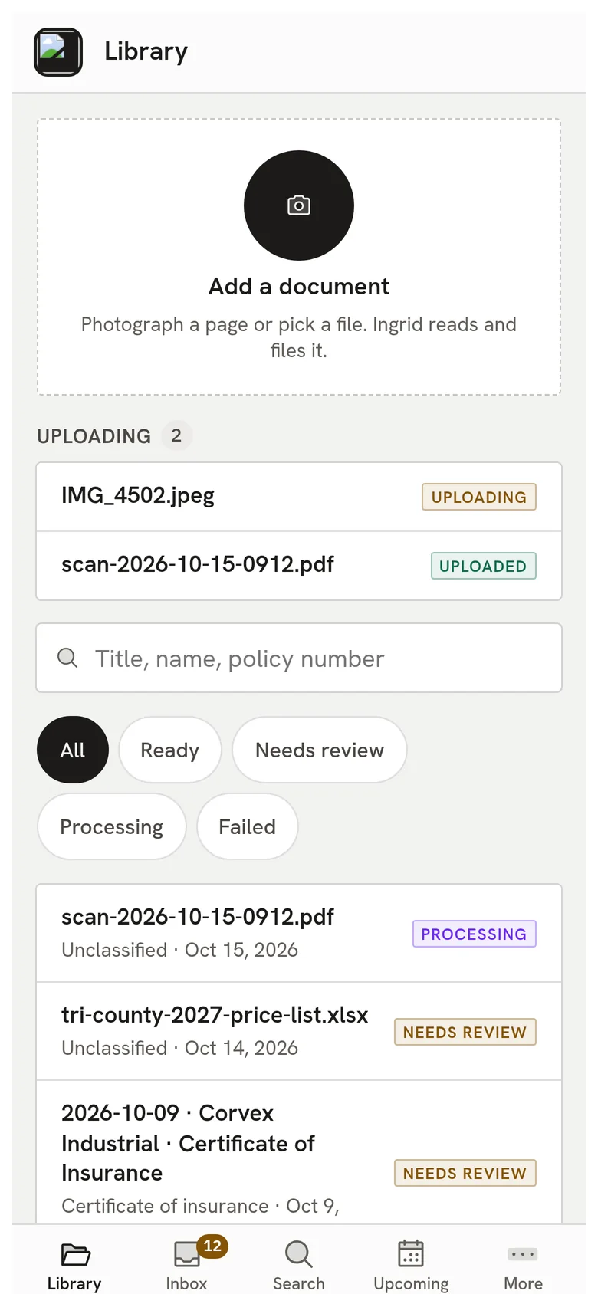Click the UPLOADING section header
The width and height of the screenshot is (598, 1294).
(x=94, y=436)
